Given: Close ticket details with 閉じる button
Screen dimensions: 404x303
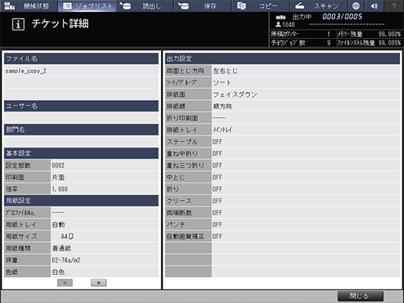Looking at the screenshot, I should coord(360,296).
